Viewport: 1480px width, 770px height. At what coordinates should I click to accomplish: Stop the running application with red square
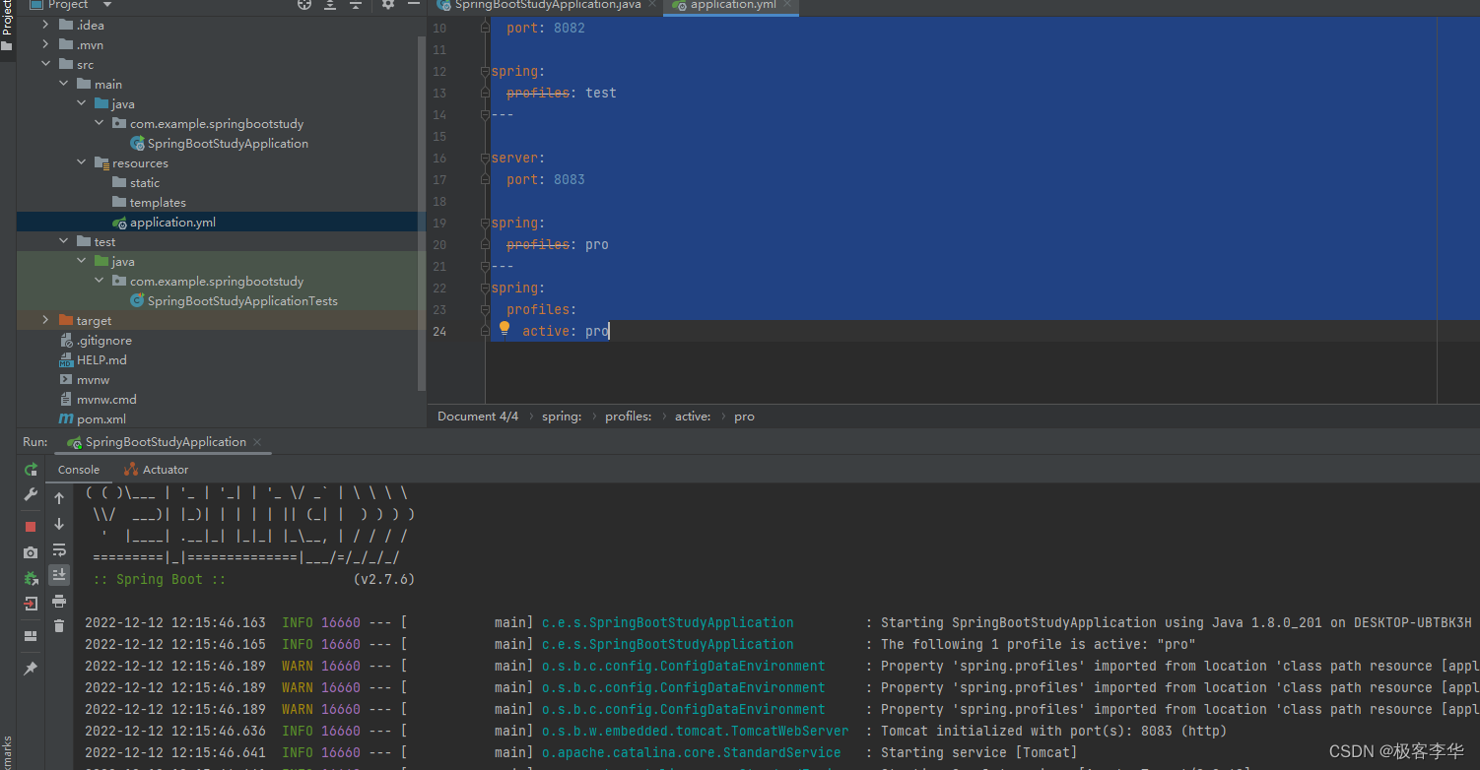[x=31, y=527]
